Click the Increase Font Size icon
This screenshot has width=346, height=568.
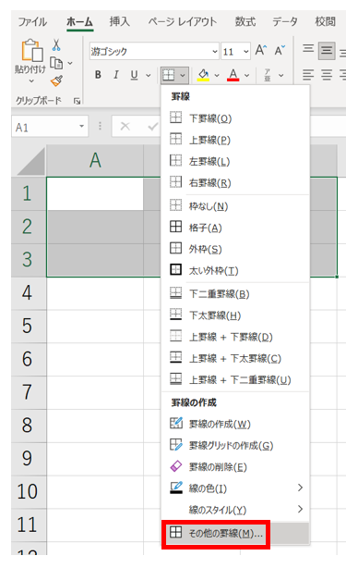pyautogui.click(x=261, y=50)
